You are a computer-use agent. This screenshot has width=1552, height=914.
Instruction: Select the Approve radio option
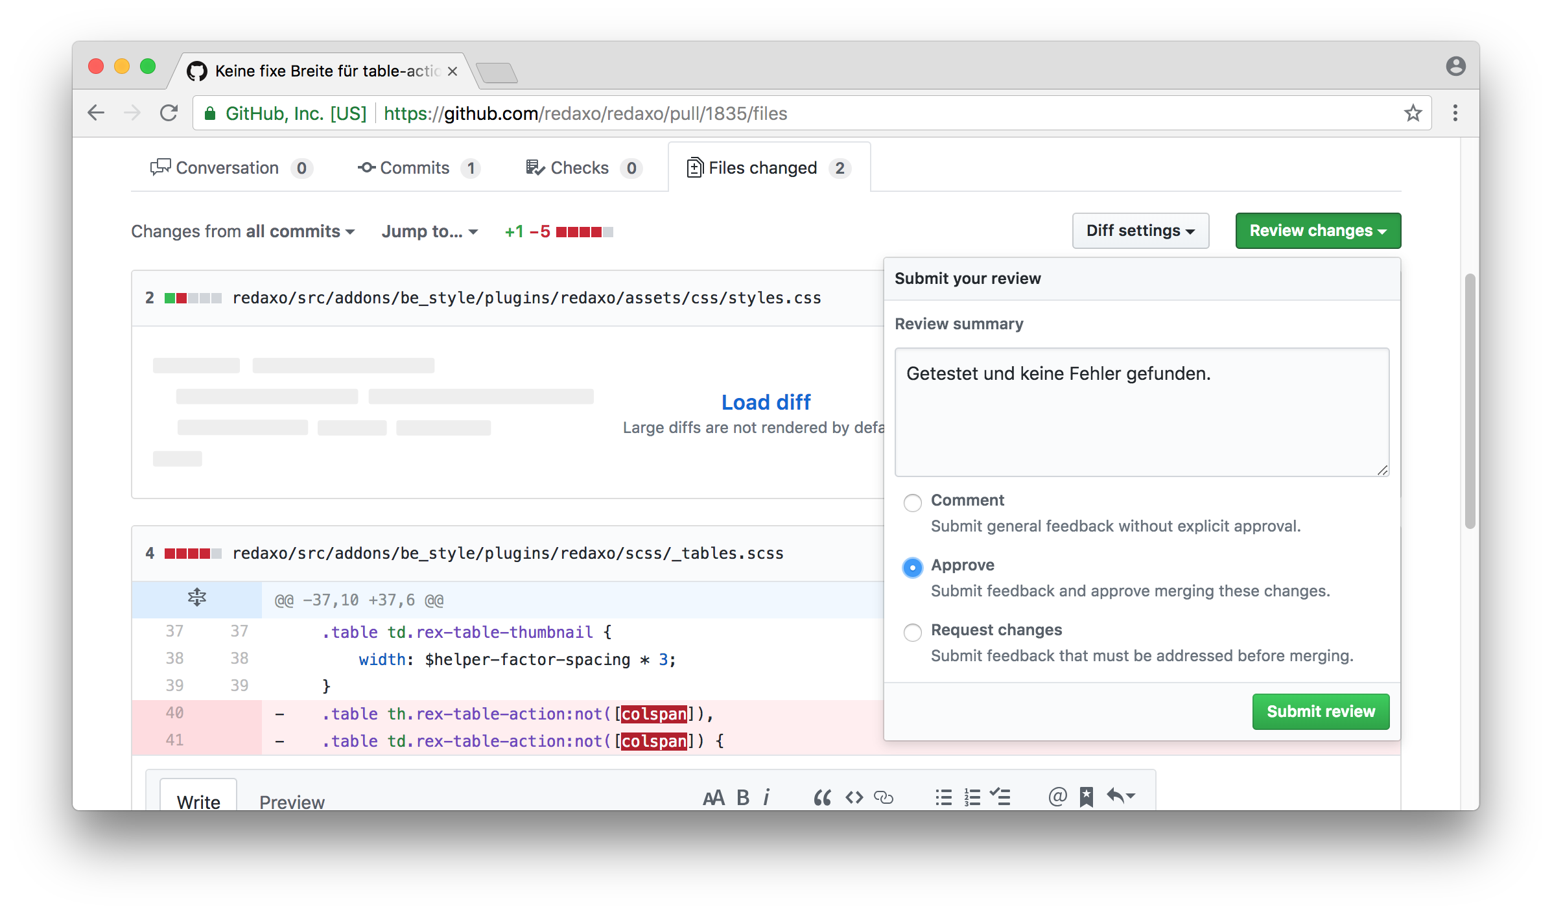tap(912, 567)
